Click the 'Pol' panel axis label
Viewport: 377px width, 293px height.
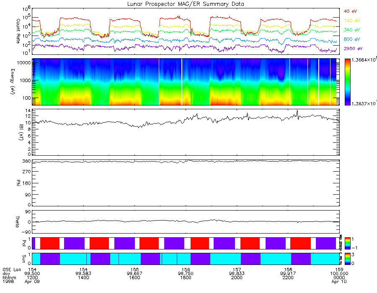pos(24,243)
